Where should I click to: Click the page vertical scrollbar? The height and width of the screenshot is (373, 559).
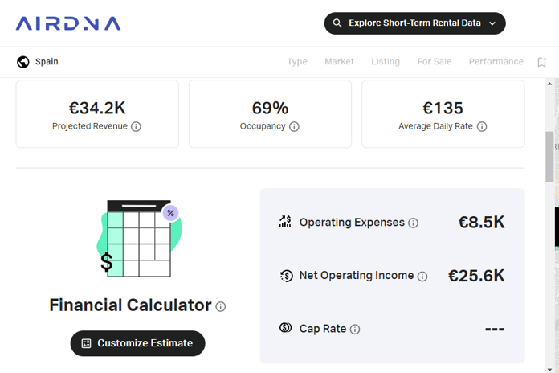tap(551, 157)
